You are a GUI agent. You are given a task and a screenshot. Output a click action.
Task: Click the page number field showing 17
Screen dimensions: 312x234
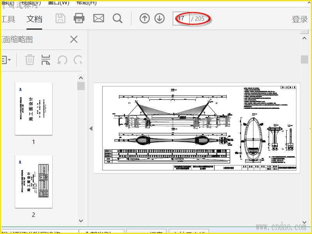click(181, 18)
